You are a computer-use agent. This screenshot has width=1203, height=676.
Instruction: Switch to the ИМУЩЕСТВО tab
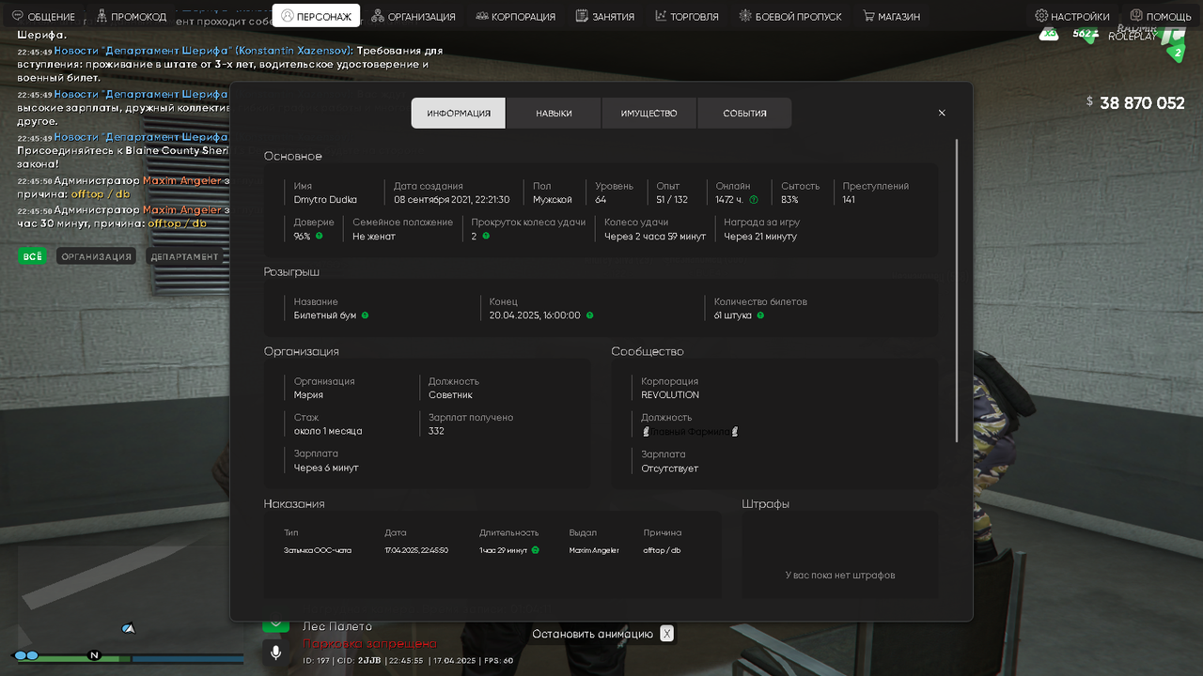click(649, 113)
